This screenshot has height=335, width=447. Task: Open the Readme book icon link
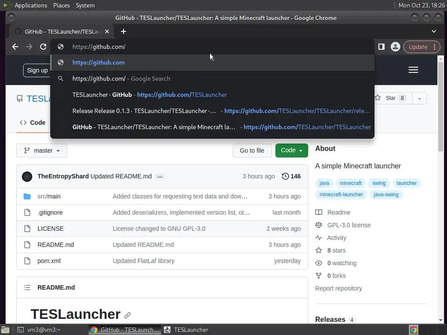coord(319,212)
